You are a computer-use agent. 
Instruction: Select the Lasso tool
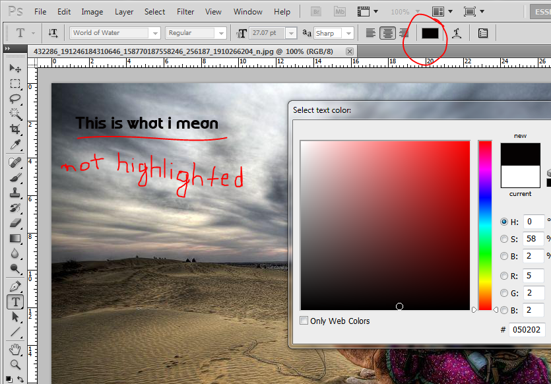pyautogui.click(x=15, y=100)
